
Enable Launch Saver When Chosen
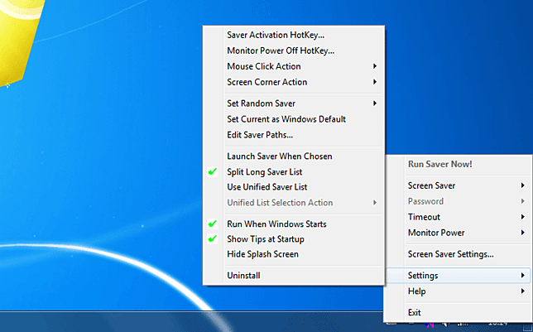point(294,156)
